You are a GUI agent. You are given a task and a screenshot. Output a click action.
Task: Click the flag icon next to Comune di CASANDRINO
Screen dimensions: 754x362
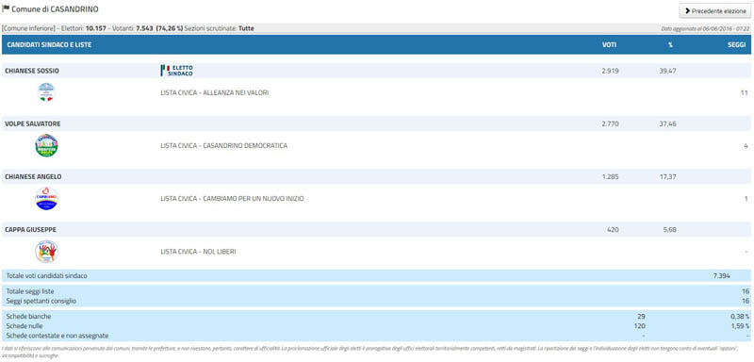6,8
